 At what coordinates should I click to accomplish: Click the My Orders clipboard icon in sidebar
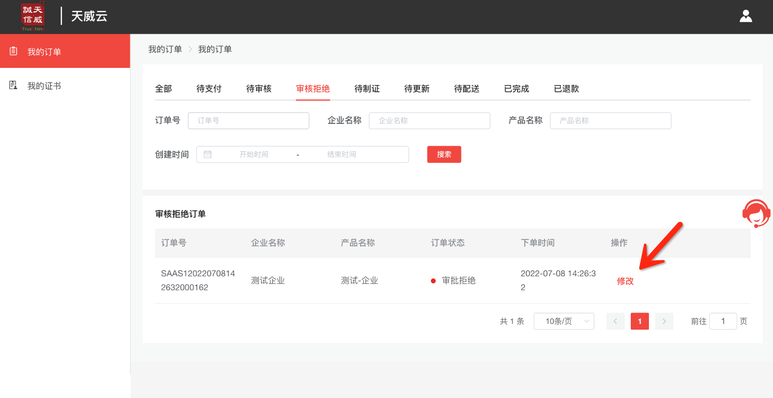click(13, 51)
